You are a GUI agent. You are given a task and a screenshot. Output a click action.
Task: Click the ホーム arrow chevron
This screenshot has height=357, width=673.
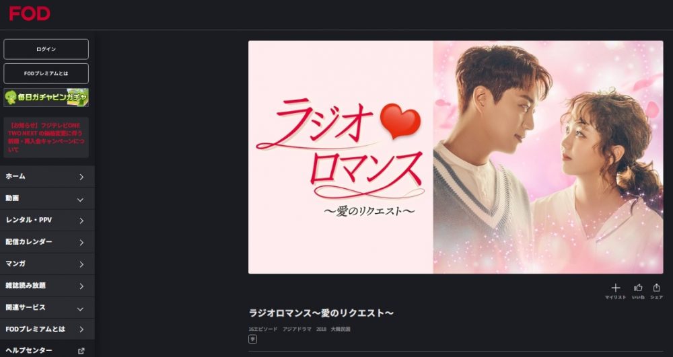point(81,177)
